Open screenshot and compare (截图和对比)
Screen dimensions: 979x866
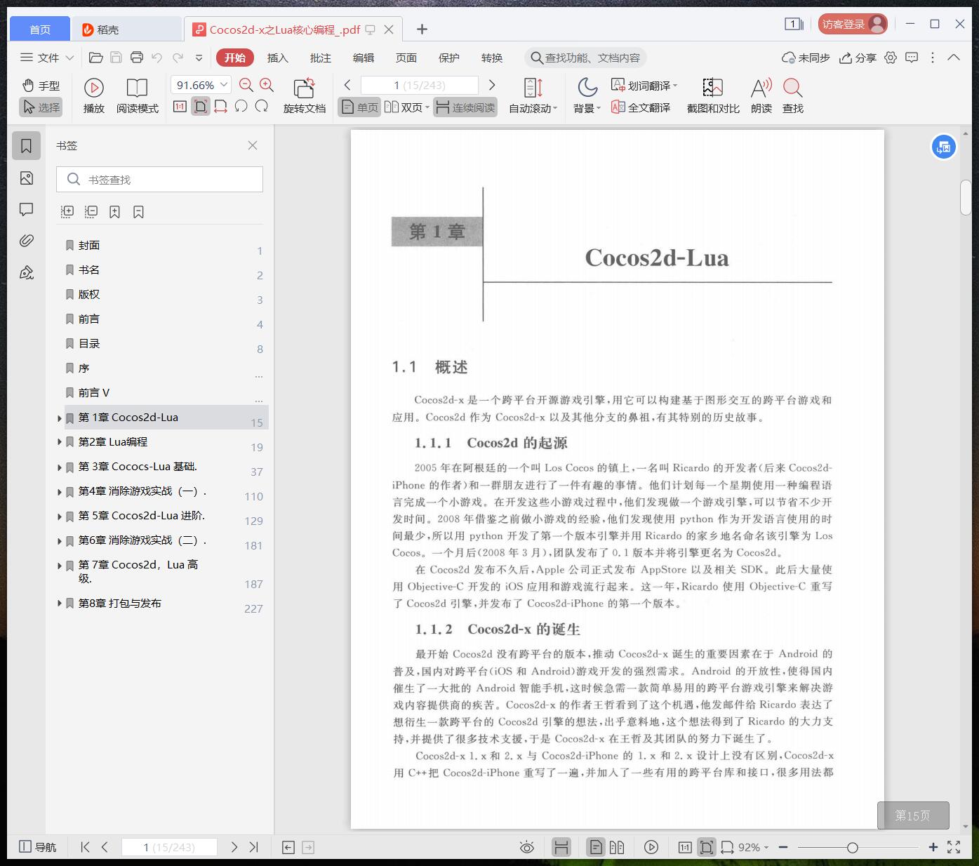713,96
